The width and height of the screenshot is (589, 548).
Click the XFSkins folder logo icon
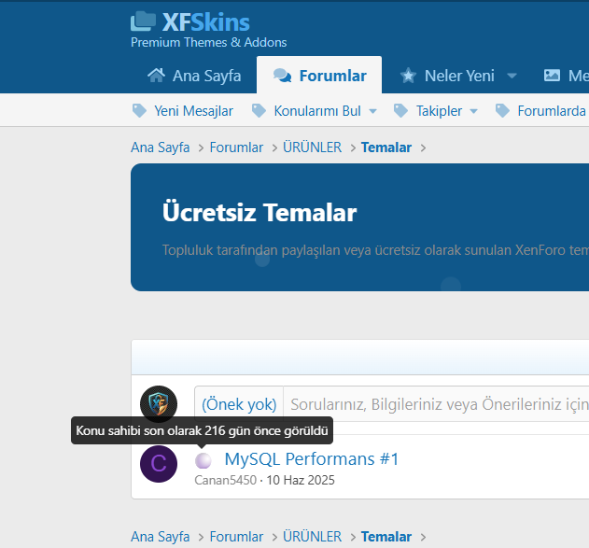(x=144, y=21)
